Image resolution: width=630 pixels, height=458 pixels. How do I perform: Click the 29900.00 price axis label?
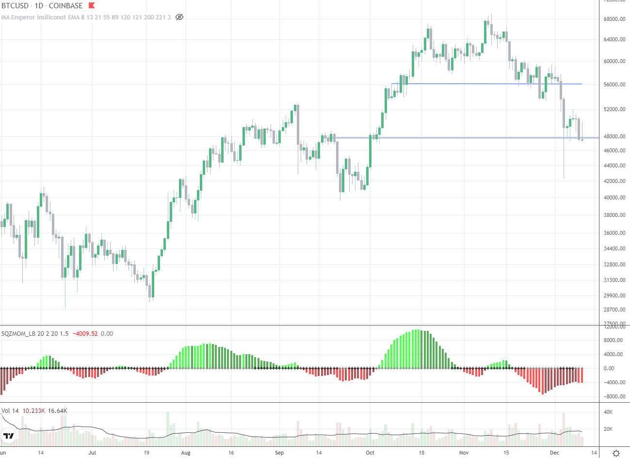pyautogui.click(x=614, y=296)
